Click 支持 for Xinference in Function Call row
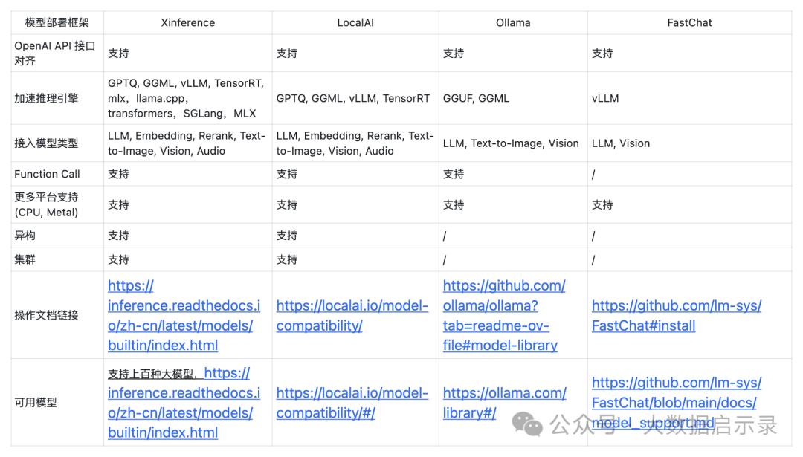 118,174
